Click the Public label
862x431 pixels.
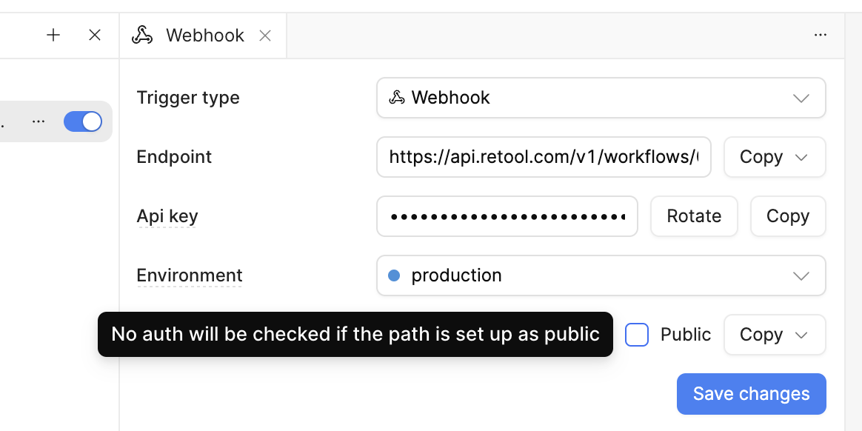(686, 334)
